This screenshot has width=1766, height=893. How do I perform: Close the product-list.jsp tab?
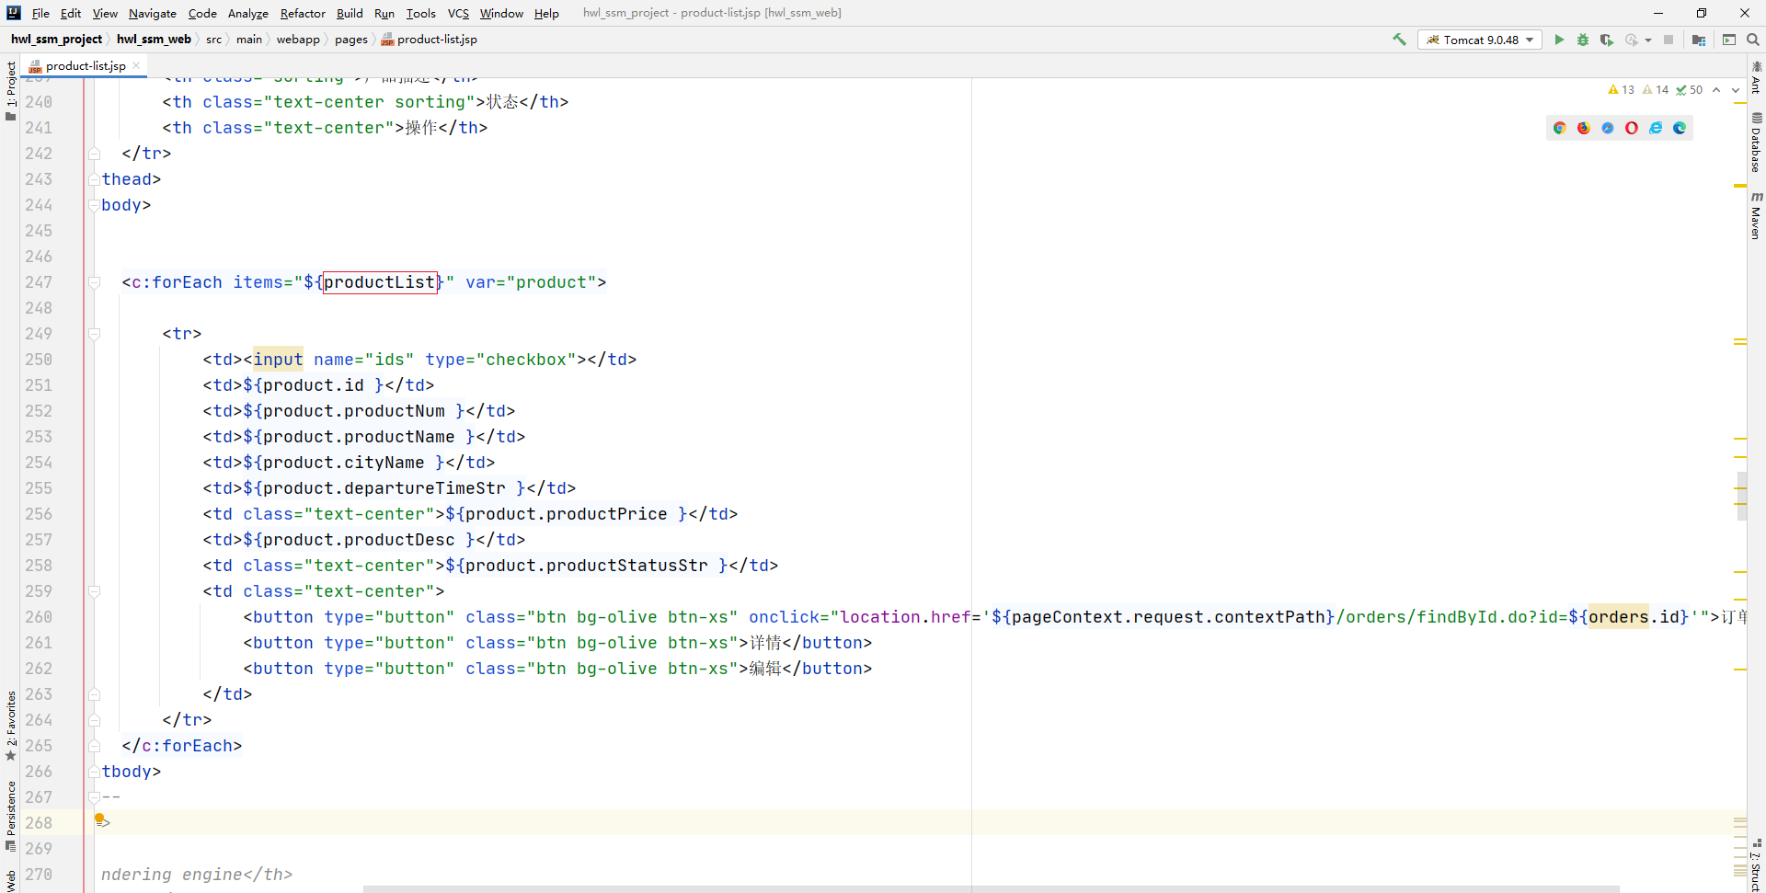click(x=136, y=65)
